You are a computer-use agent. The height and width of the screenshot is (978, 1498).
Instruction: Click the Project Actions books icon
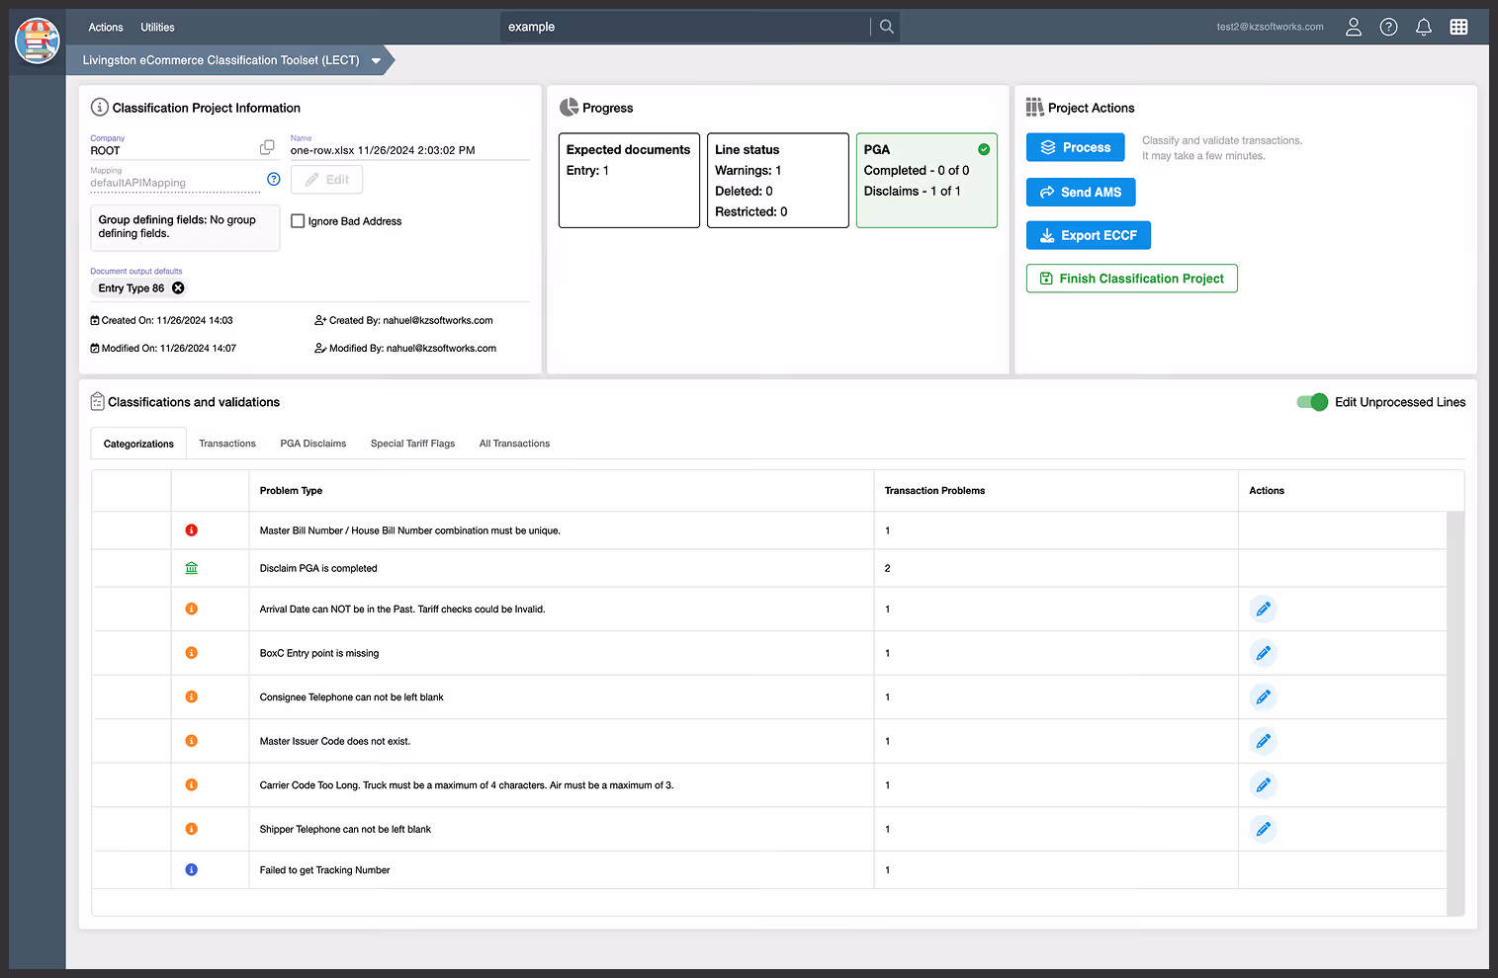1034,107
